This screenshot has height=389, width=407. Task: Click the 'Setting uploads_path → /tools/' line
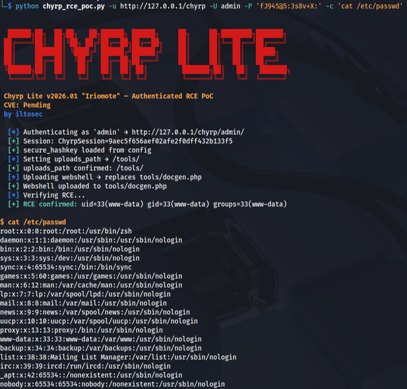(74, 159)
